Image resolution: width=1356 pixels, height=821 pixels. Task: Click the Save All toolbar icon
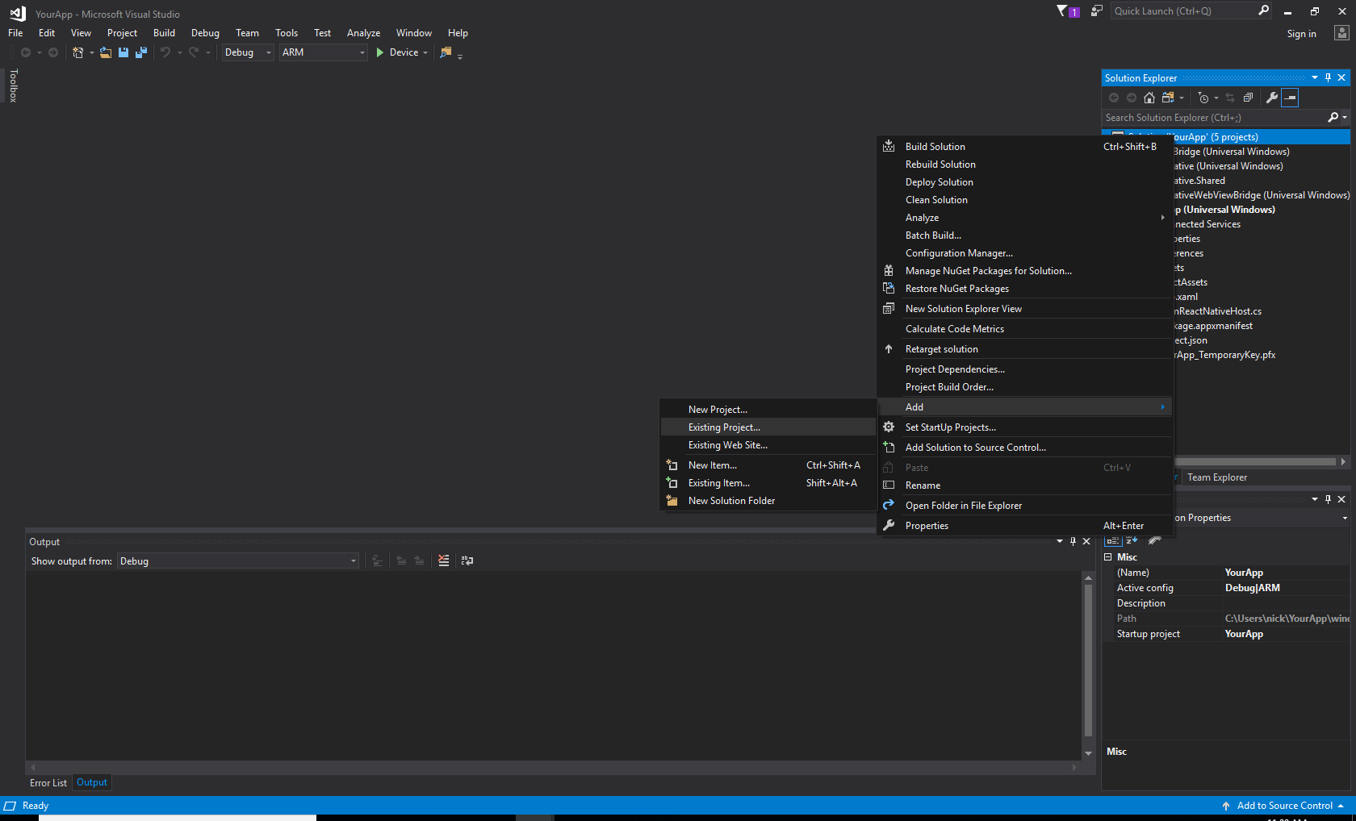141,52
